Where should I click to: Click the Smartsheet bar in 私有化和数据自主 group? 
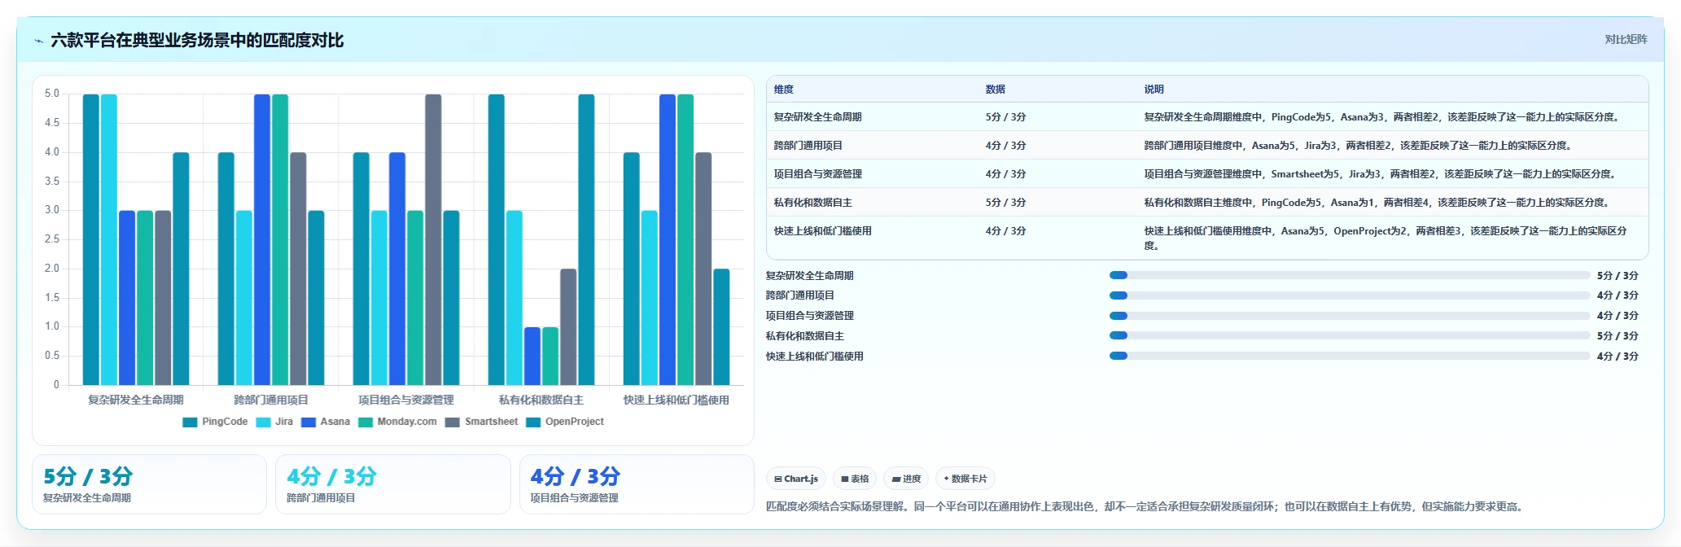pos(568,326)
